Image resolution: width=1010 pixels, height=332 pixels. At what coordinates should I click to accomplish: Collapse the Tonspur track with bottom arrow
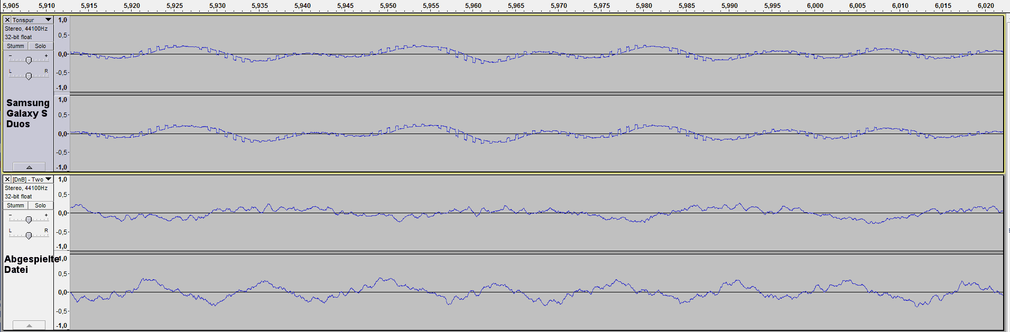pos(29,167)
